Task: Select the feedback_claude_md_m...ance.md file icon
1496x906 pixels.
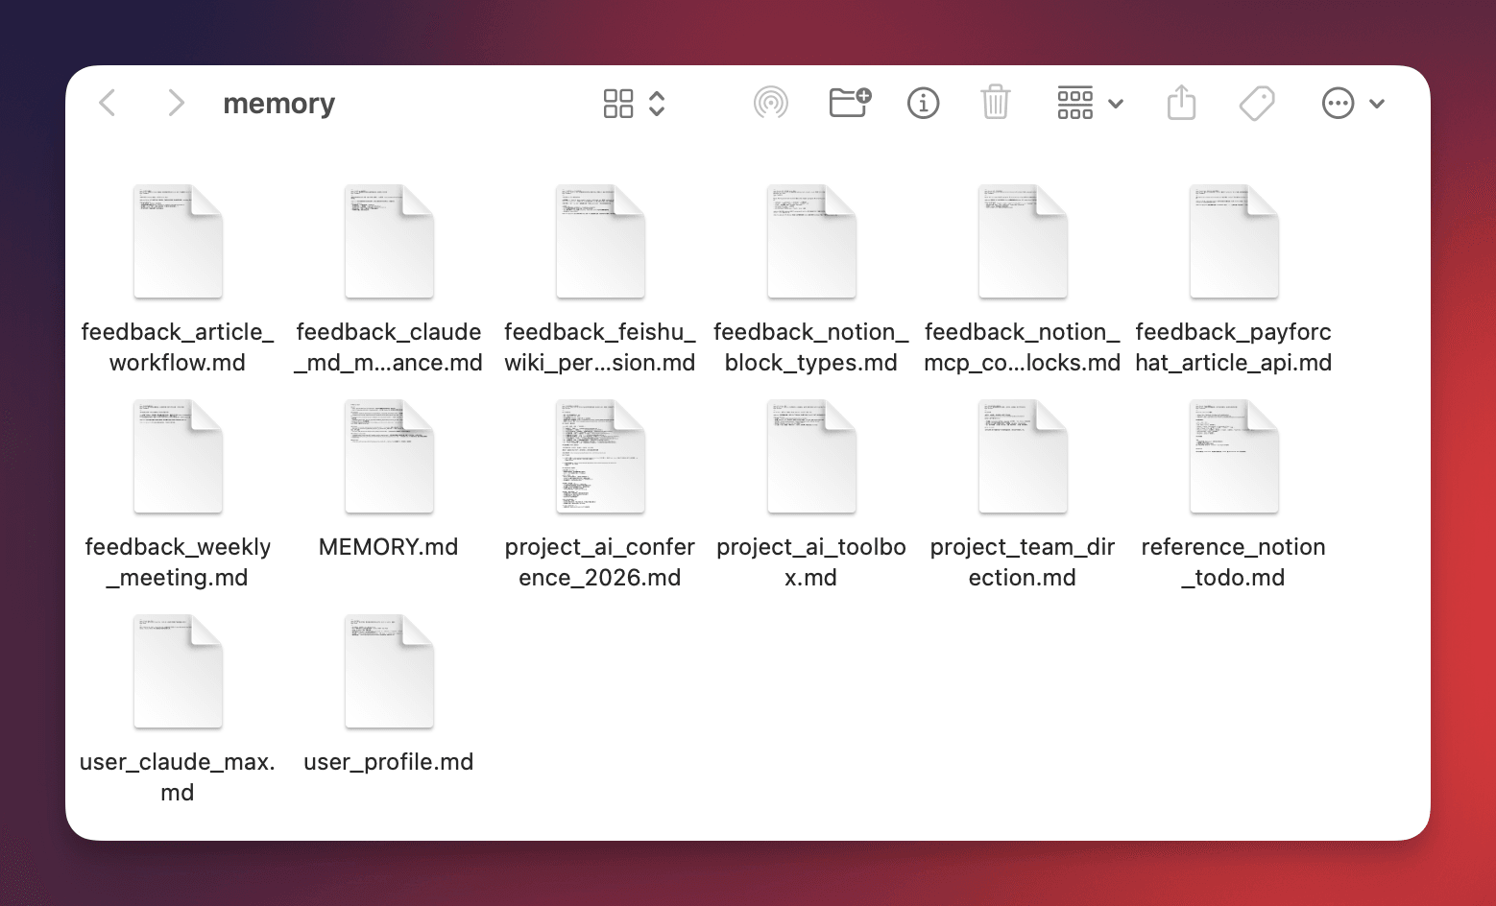Action: coord(389,241)
